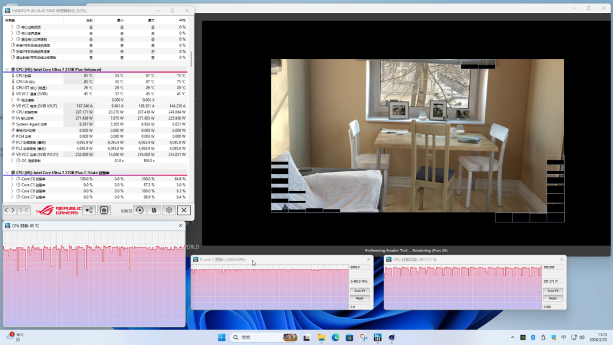This screenshot has width=613, height=345.
Task: Open Microsoft Edge from the taskbar
Action: point(335,338)
